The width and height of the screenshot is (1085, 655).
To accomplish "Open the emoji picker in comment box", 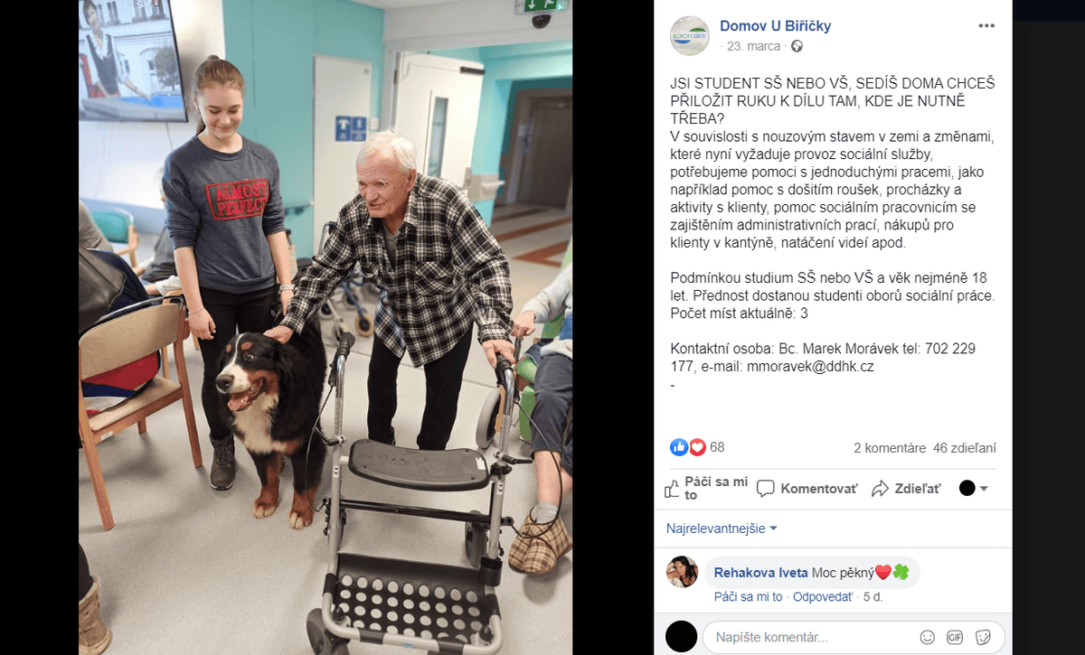I will click(x=927, y=637).
